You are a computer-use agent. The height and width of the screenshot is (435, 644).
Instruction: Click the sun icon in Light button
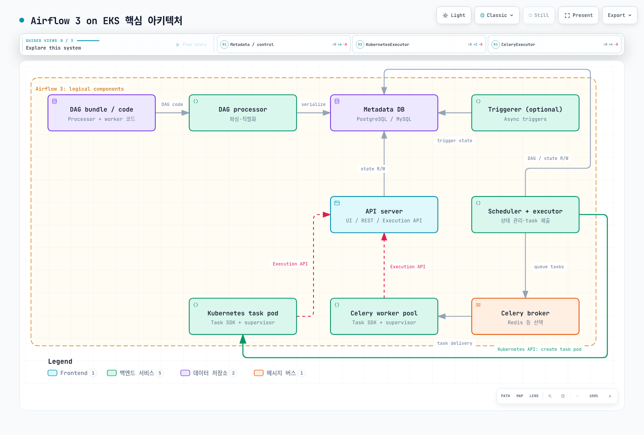445,15
